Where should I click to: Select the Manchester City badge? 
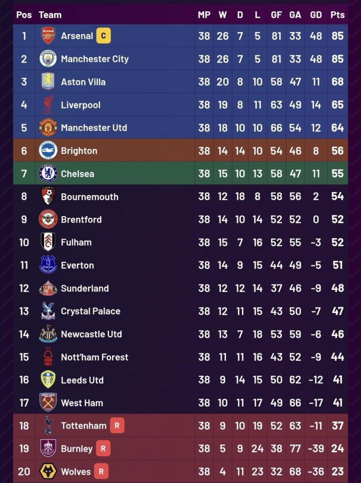click(x=47, y=58)
